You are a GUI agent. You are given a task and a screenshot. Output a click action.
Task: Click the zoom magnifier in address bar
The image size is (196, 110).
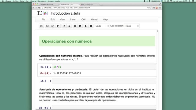point(148,8)
